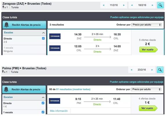This screenshot has height=116, width=166.
Task: Click Ver vuelo for the 2 € offer
Action: click(x=148, y=50)
